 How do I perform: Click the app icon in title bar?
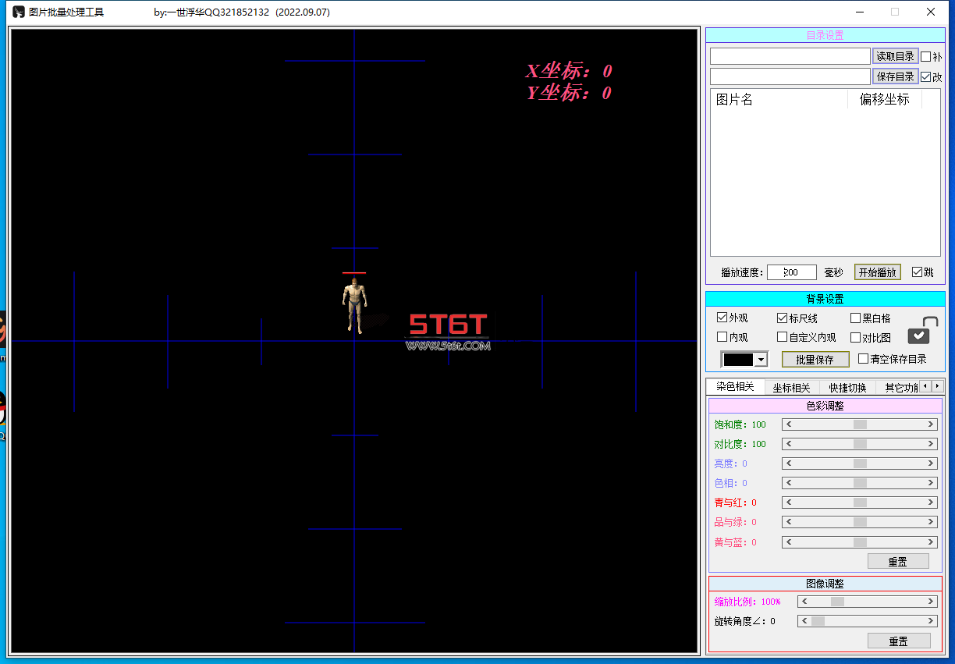coord(18,12)
